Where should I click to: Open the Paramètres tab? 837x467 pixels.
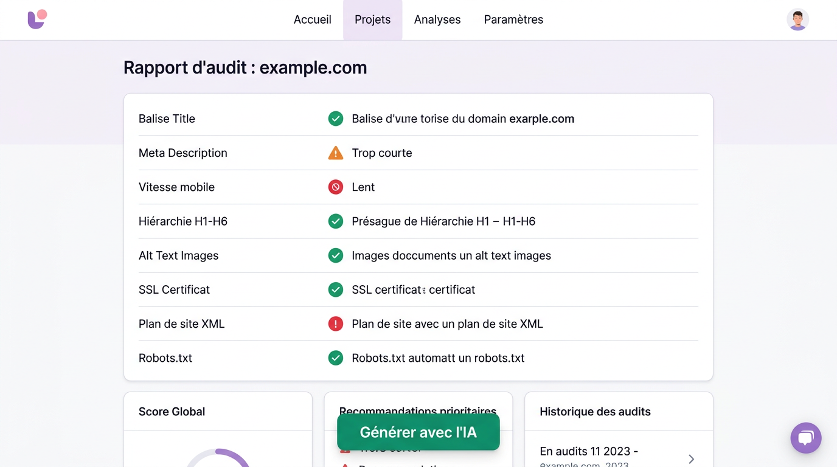click(x=513, y=19)
